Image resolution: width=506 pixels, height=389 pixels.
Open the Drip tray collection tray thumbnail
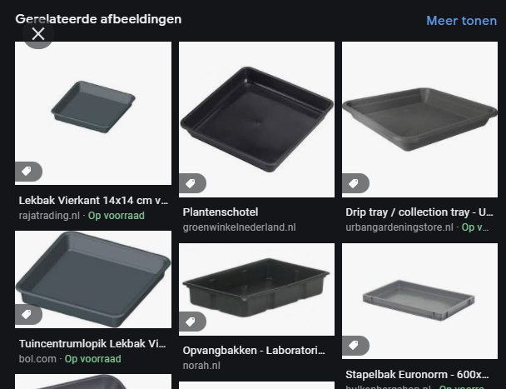point(419,120)
